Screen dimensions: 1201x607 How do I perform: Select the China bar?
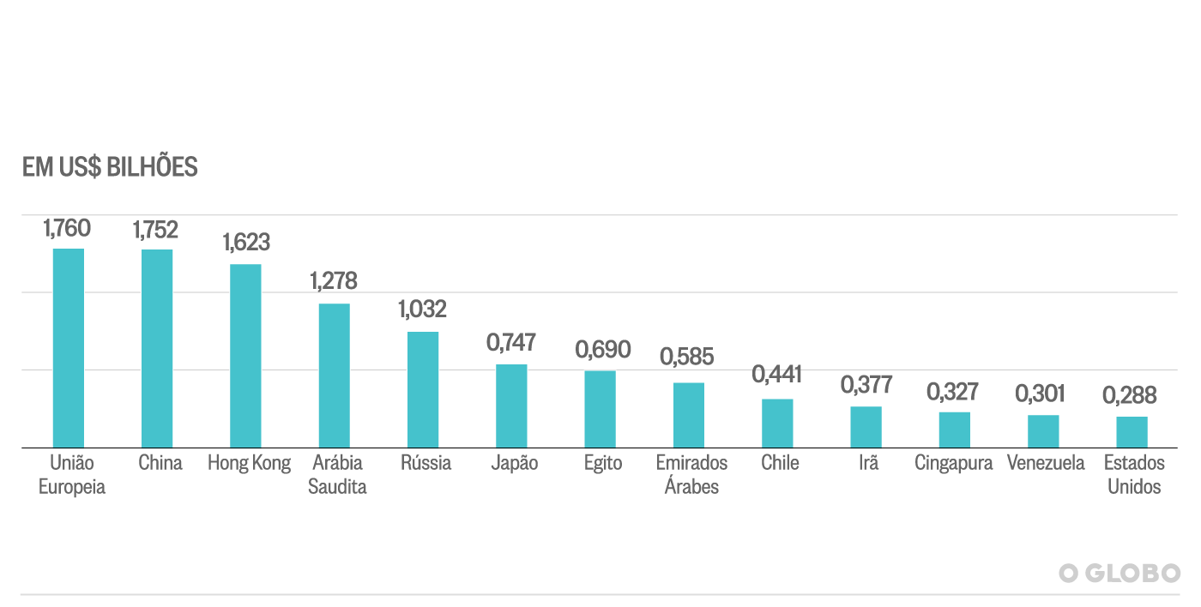157,349
